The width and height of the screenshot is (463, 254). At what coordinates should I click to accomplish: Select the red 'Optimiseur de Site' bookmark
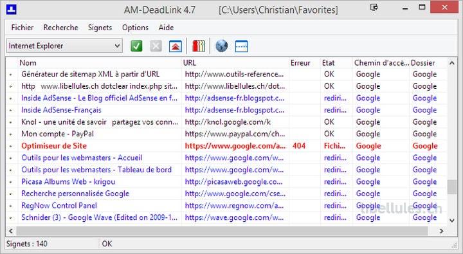pos(54,146)
